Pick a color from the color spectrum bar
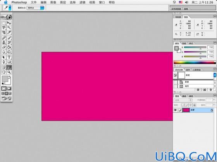The width and height of the screenshot is (217, 162). (195, 62)
